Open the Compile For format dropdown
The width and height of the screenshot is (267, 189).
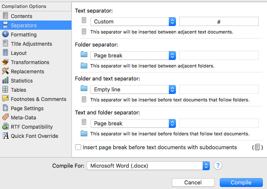(x=148, y=166)
